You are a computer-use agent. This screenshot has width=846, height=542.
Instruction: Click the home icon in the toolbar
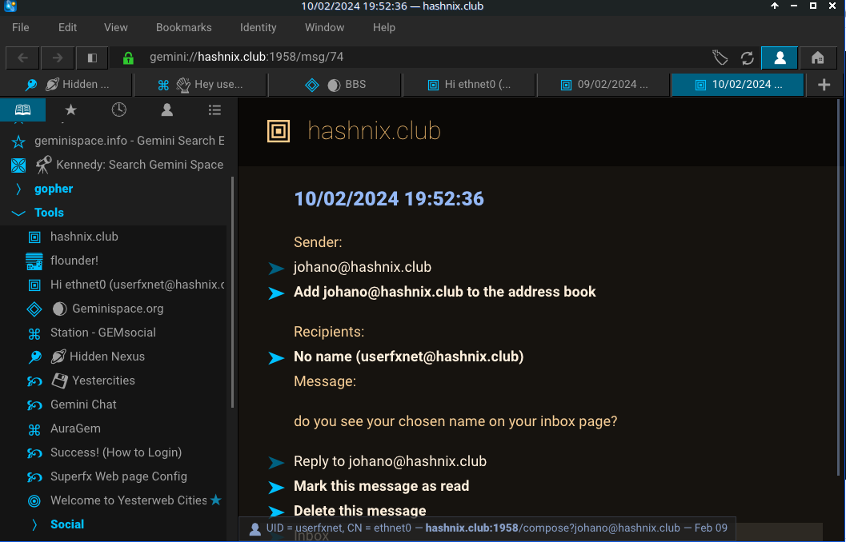click(817, 58)
